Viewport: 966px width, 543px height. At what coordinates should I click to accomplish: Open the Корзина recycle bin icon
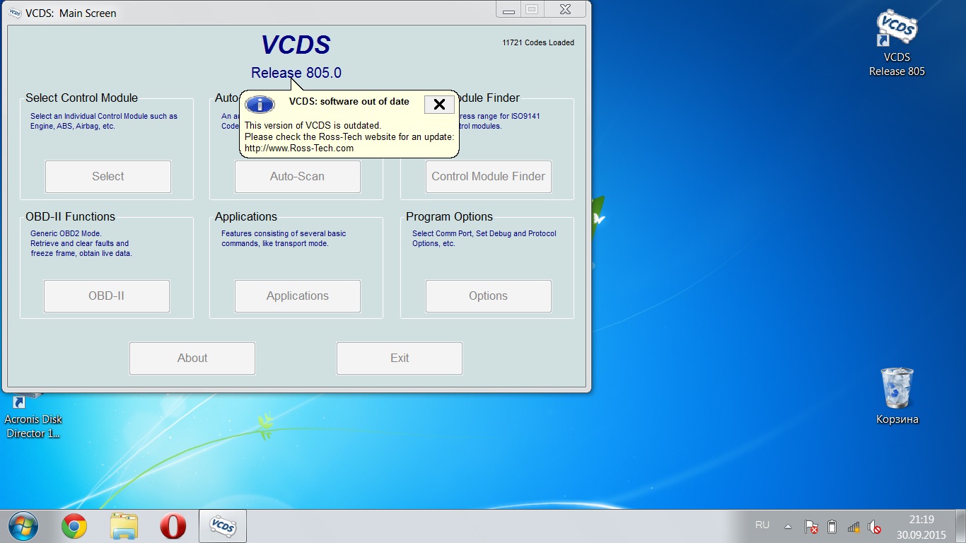897,396
